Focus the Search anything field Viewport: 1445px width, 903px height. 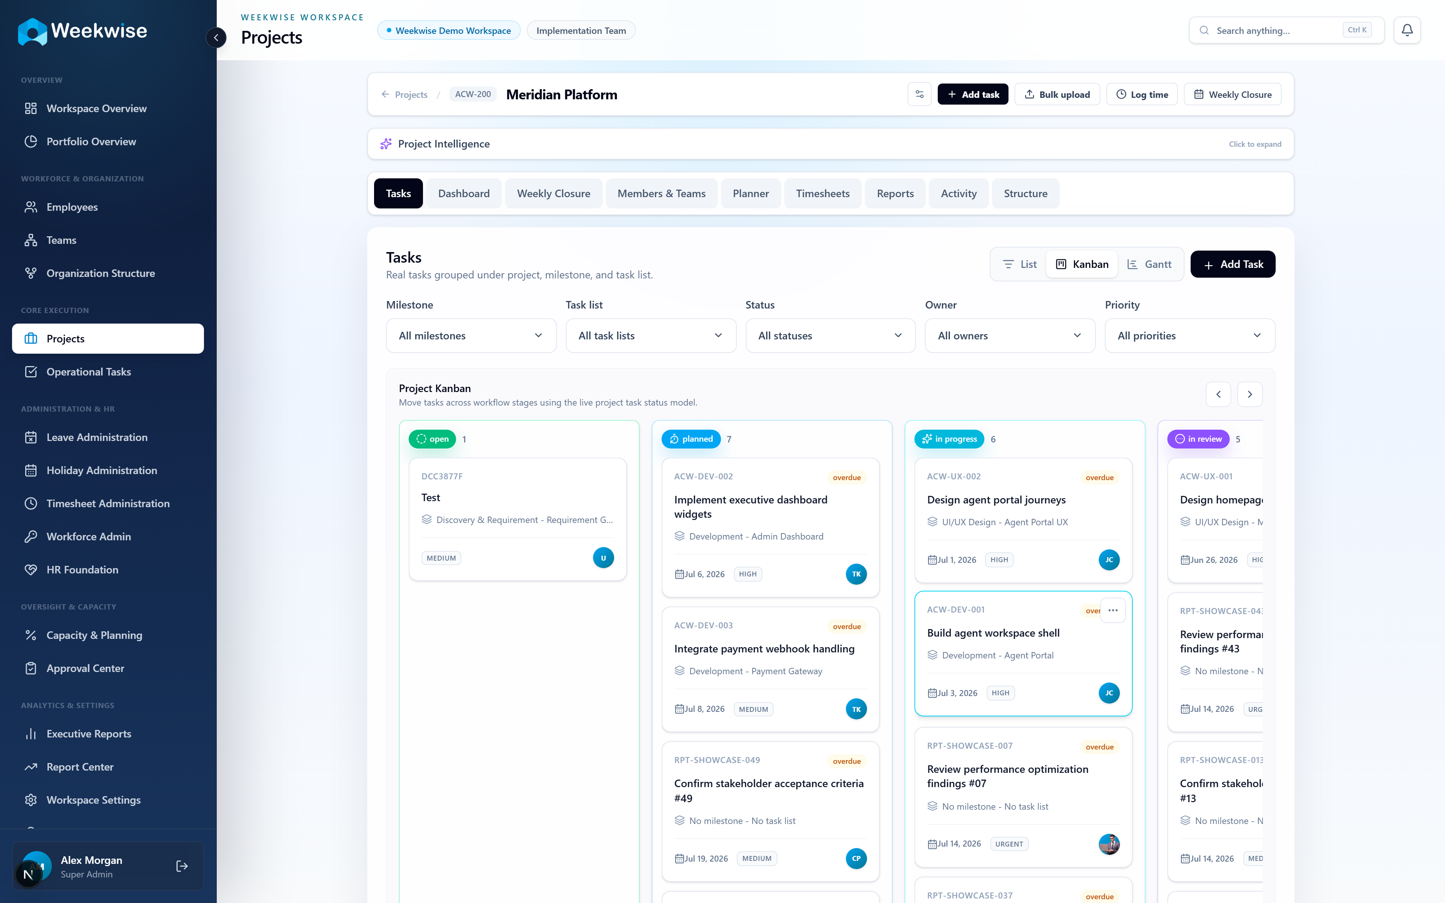[x=1286, y=30]
